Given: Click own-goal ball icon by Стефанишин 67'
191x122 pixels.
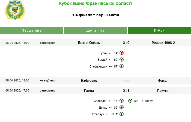Looking at the screenshot, I should 122,66.
